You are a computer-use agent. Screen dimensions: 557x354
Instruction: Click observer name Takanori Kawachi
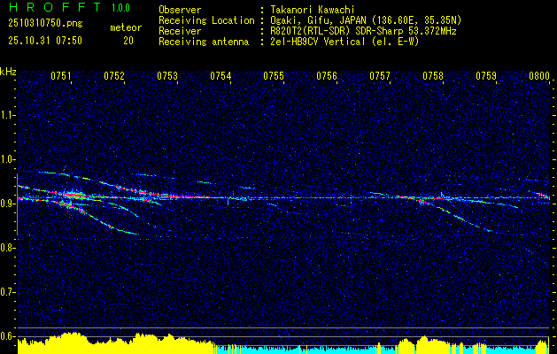click(x=313, y=10)
